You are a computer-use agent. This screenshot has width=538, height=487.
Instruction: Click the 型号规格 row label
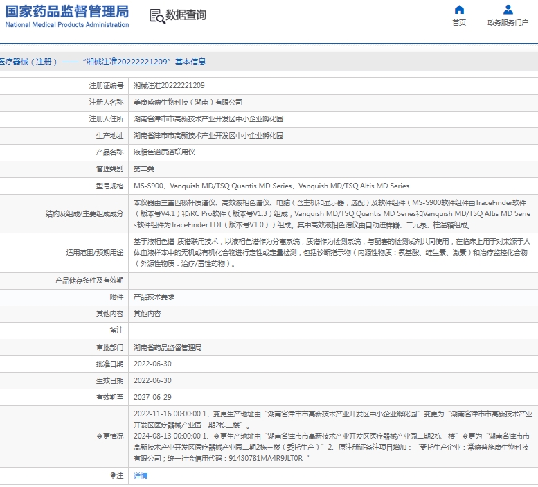(x=109, y=186)
